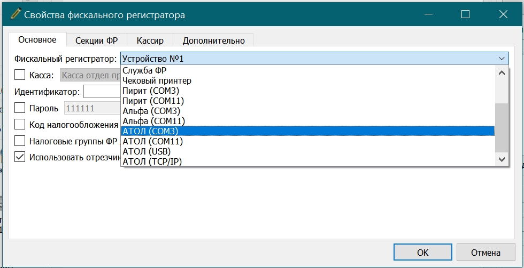
Task: Pick Альфа (COM3) in dropdown list
Action: [x=307, y=110]
